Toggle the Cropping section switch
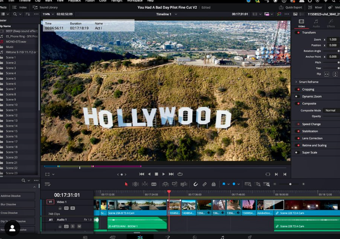The width and height of the screenshot is (340, 239). pos(298,89)
